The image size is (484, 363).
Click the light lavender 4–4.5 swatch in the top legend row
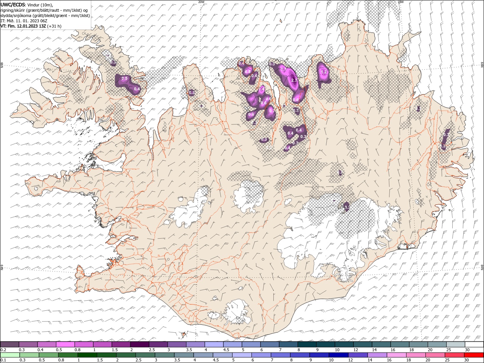coord(214,344)
